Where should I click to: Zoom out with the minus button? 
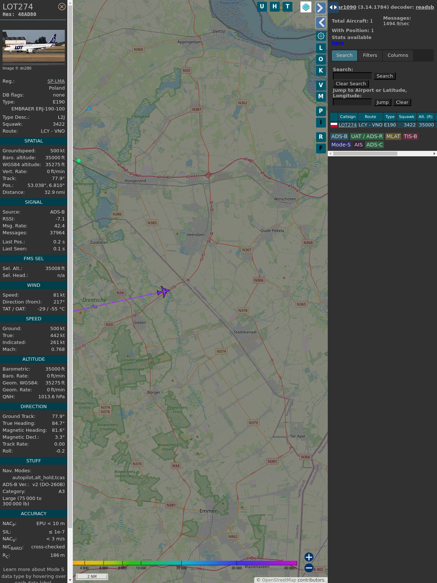point(309,568)
